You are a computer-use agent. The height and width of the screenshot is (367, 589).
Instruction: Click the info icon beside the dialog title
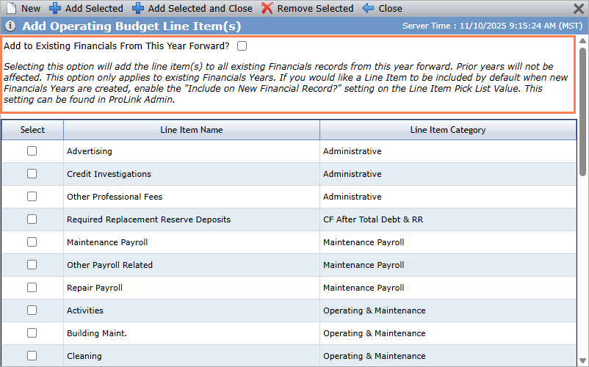point(10,26)
